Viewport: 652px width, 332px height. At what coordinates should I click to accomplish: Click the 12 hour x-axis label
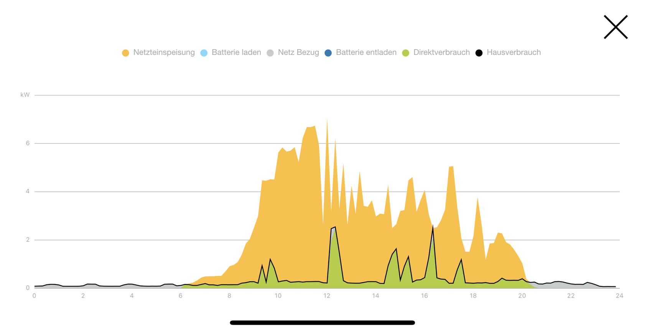click(327, 296)
